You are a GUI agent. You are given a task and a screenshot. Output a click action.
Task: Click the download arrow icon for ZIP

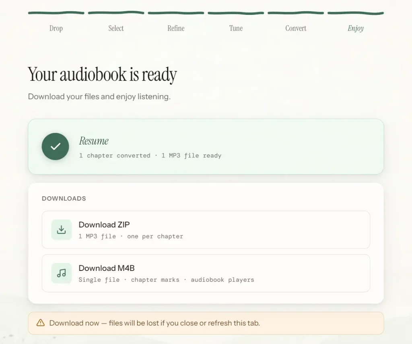click(62, 230)
